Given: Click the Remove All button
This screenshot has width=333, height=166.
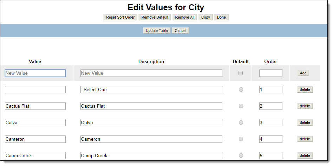Looking at the screenshot, I should pyautogui.click(x=185, y=18).
